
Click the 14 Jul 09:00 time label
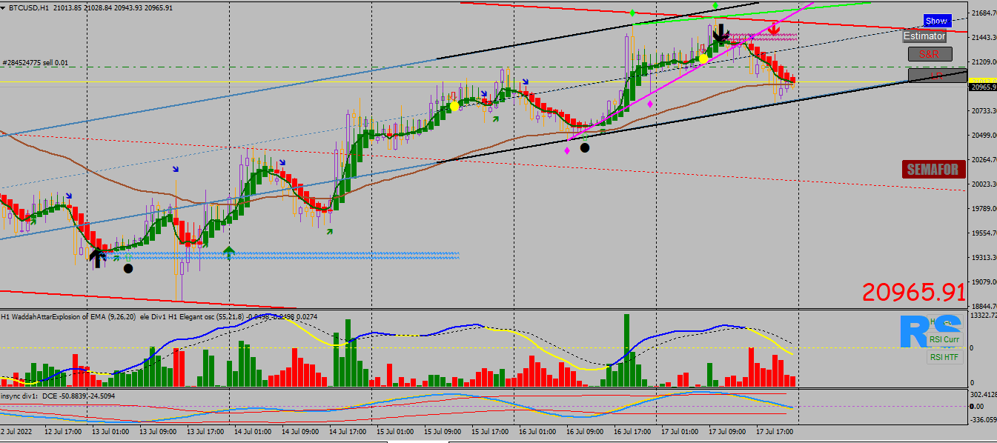tap(300, 431)
